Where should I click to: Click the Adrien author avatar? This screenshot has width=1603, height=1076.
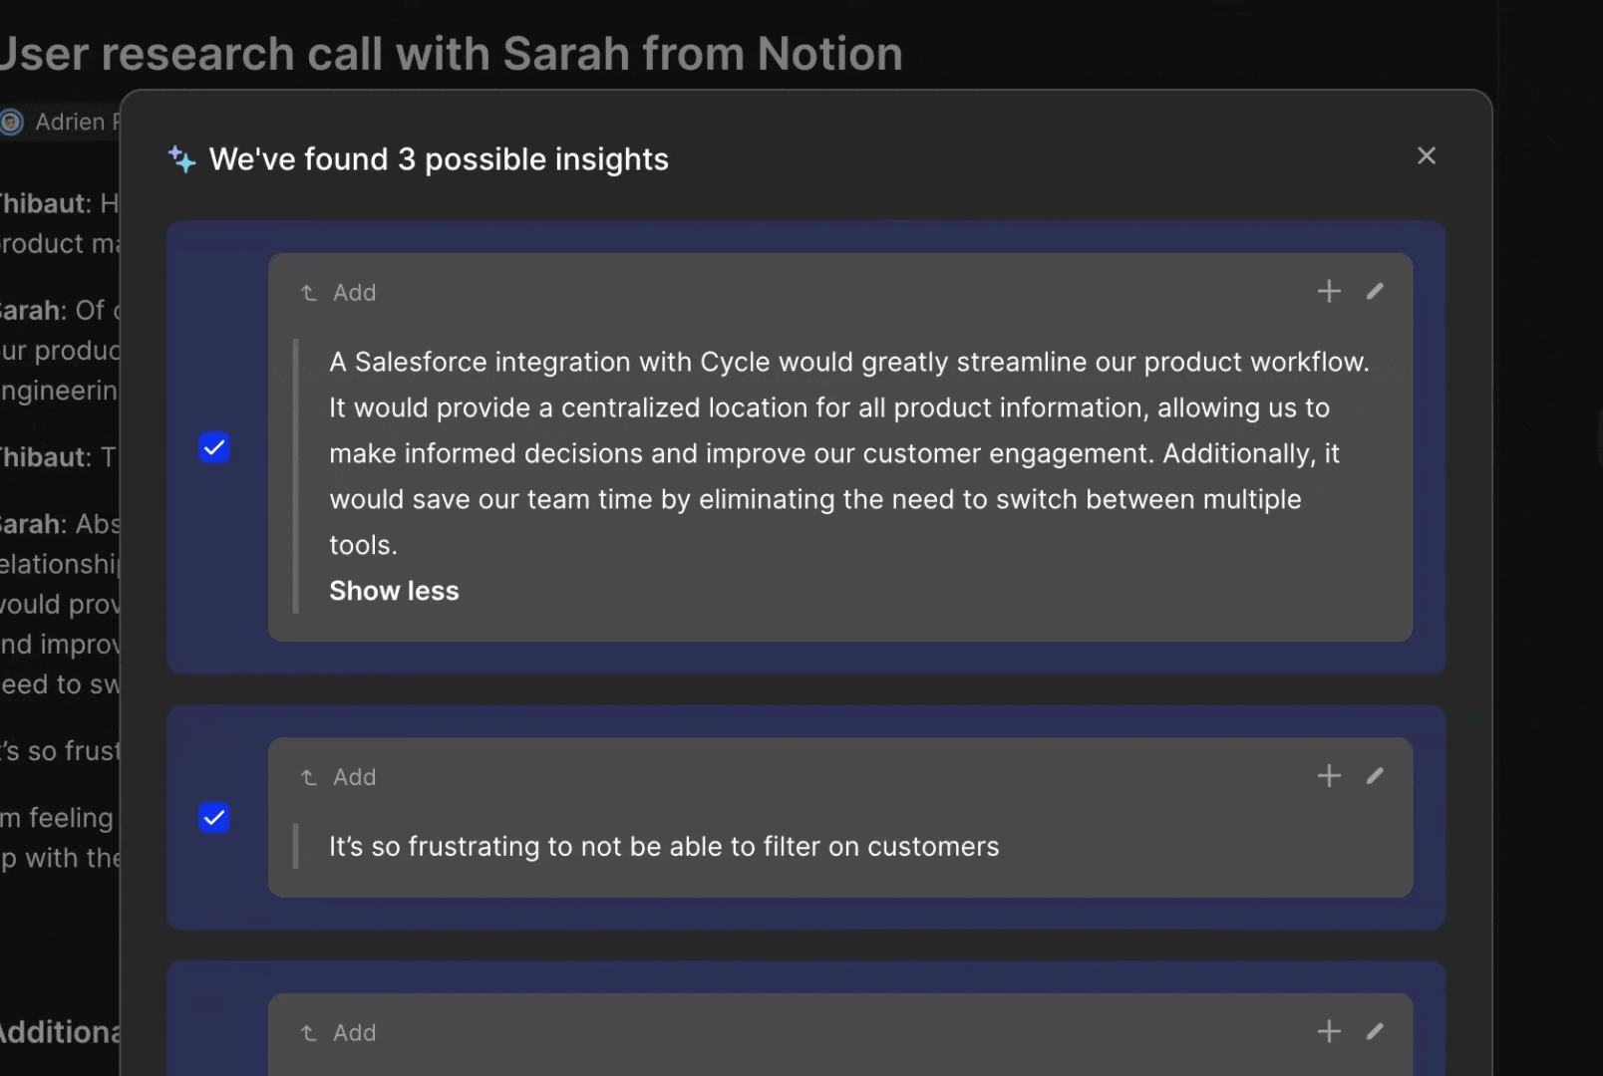[x=12, y=123]
